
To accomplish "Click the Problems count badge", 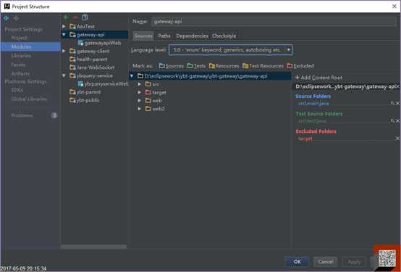I will pyautogui.click(x=54, y=115).
